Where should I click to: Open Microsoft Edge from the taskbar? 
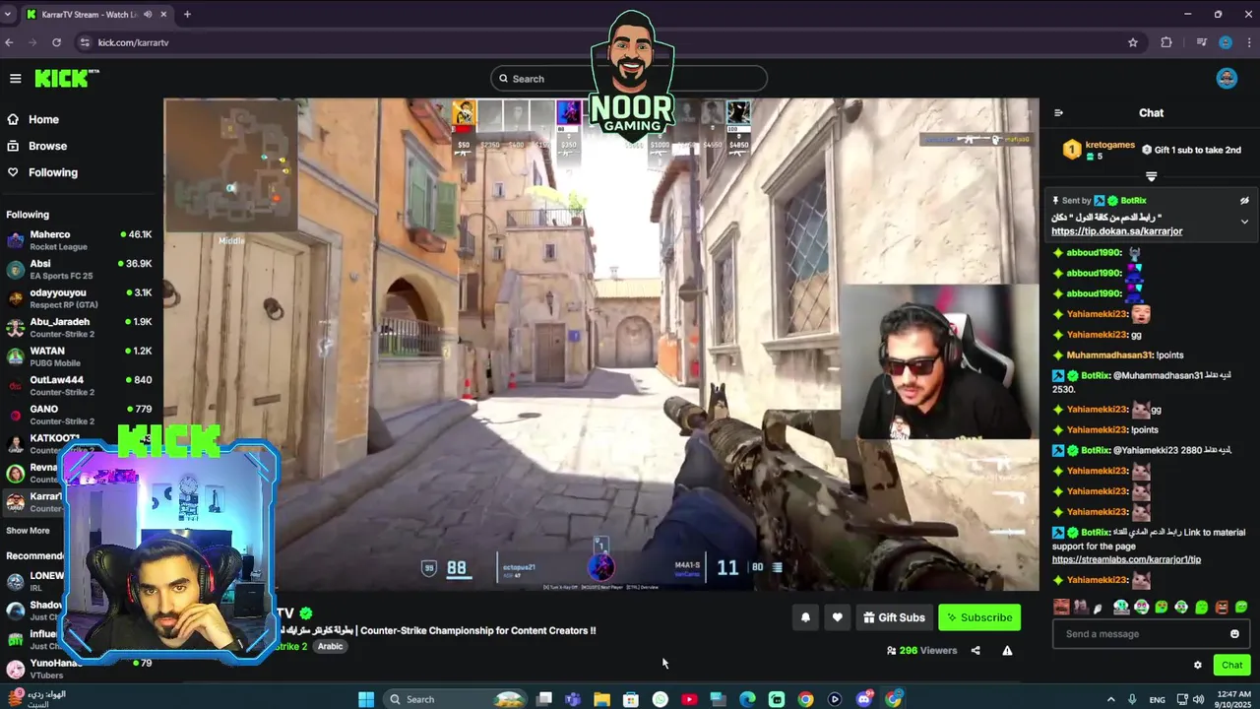[x=747, y=699]
